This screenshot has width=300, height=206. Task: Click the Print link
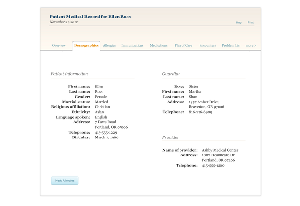250,22
